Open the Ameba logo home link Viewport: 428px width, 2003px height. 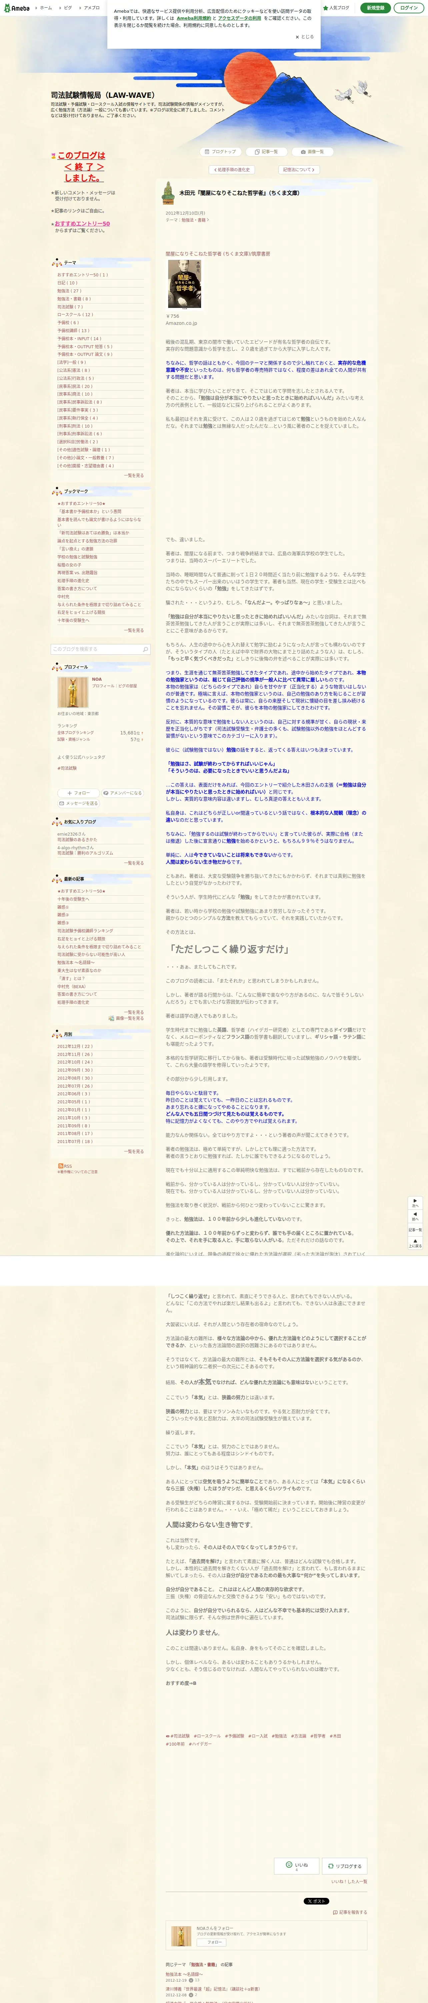point(16,8)
